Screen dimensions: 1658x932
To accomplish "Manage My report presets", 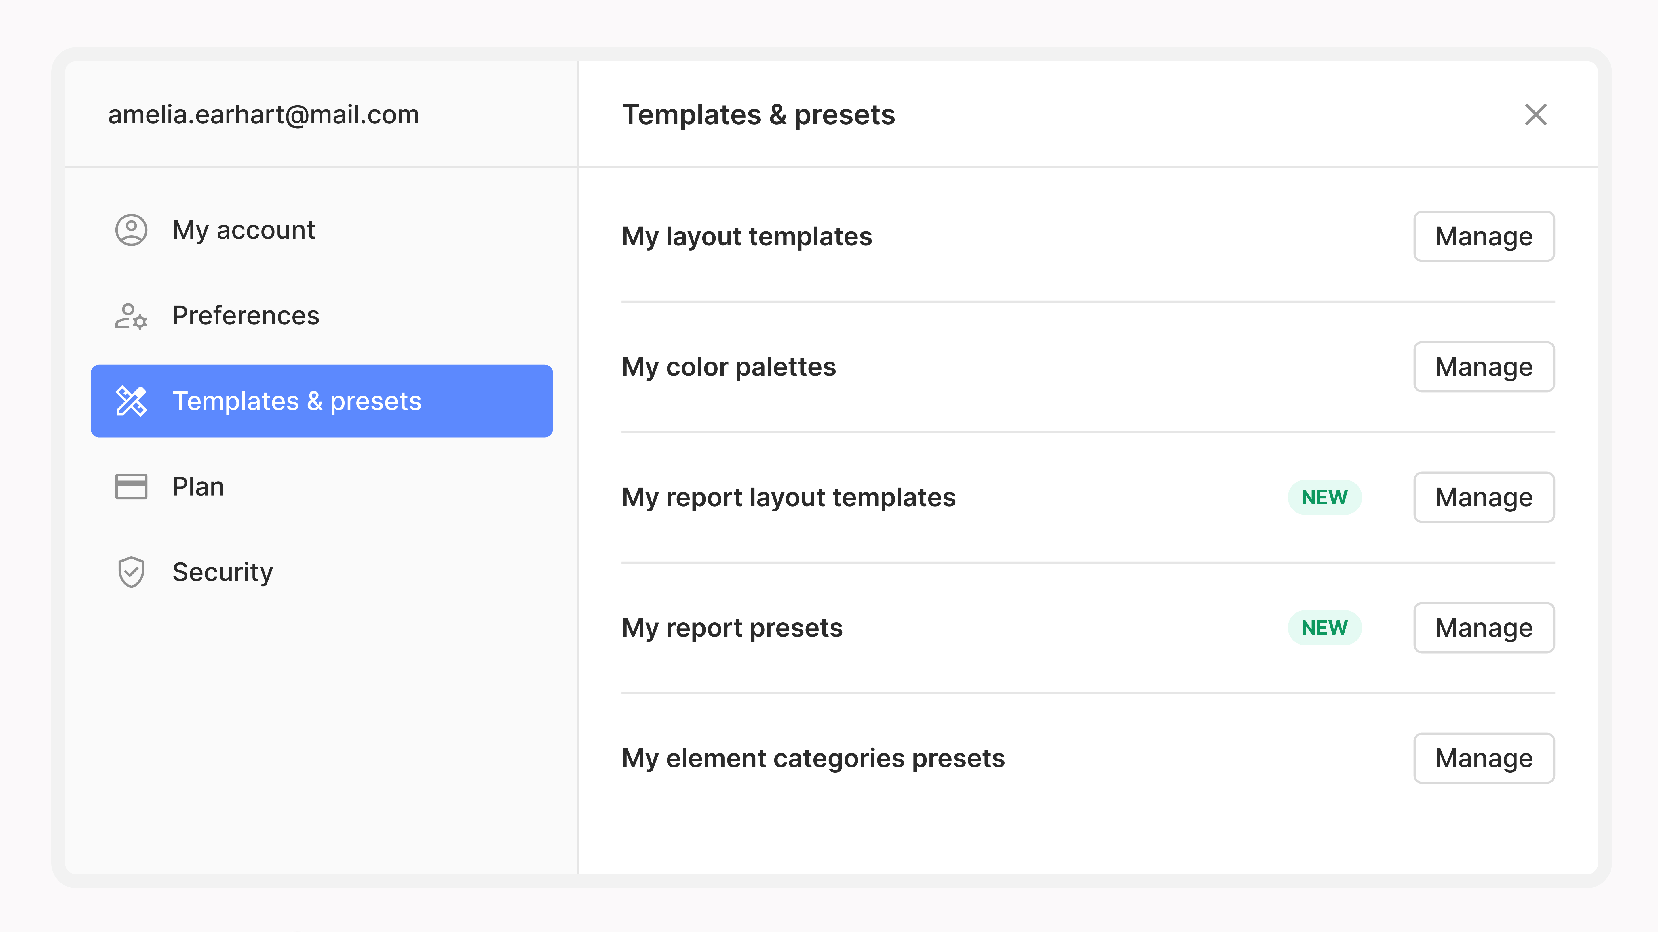I will [1484, 628].
